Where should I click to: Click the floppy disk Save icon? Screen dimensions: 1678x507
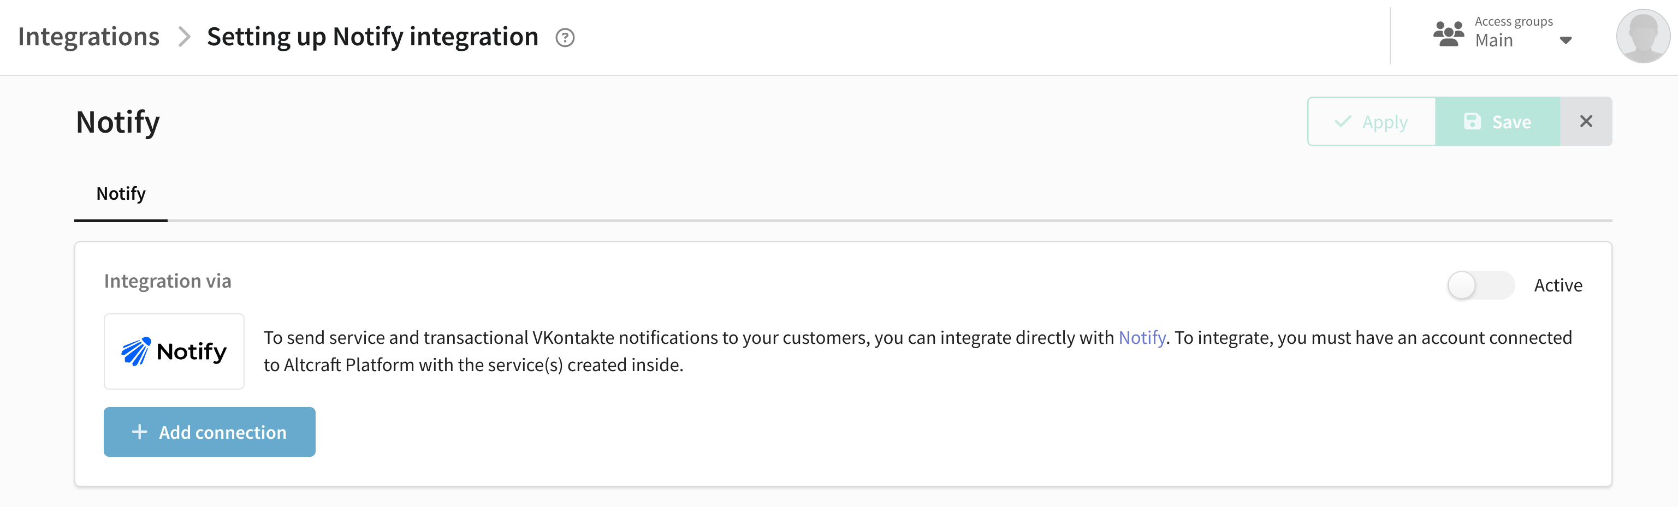1472,122
